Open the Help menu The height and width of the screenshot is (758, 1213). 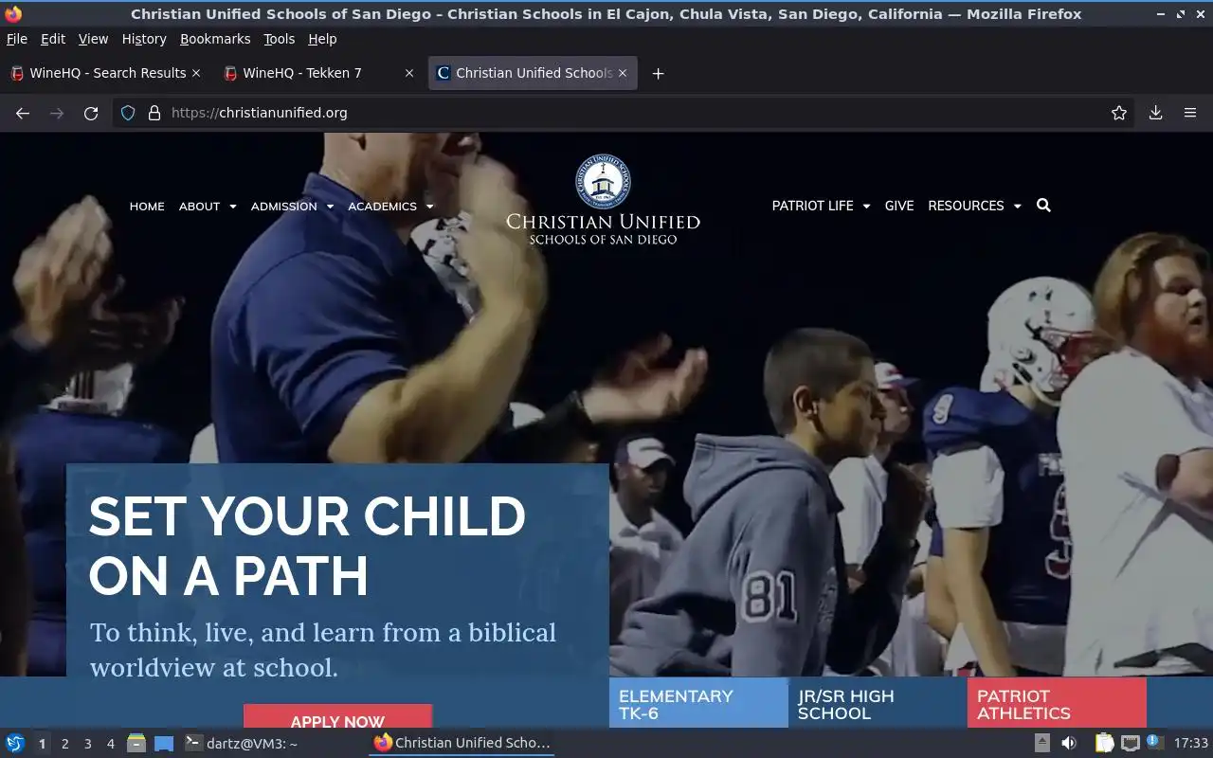click(322, 39)
